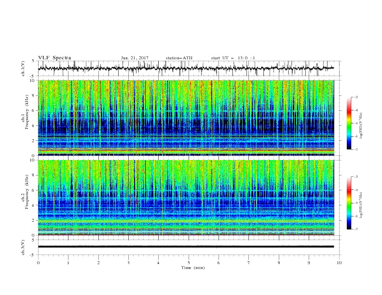Click the "5" volt tick of ch.3 waveform
The width and height of the screenshot is (382, 295).
click(34, 240)
